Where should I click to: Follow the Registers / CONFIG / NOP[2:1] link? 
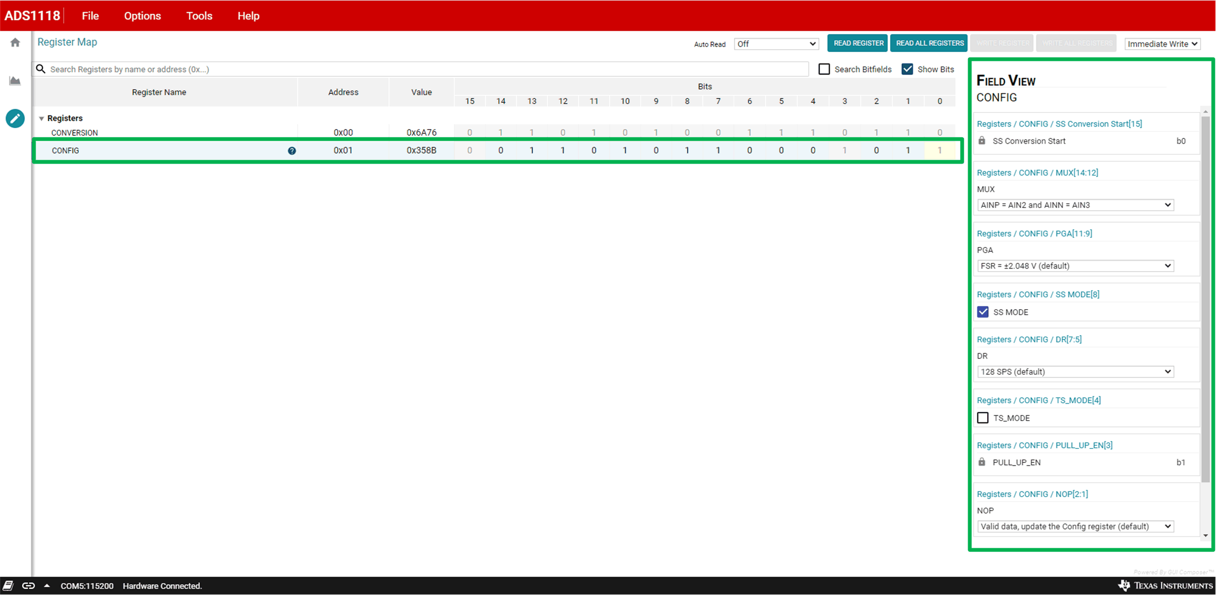(x=1032, y=494)
